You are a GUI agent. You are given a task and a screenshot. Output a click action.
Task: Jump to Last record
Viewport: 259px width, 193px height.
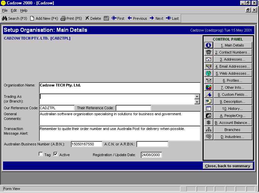172,18
